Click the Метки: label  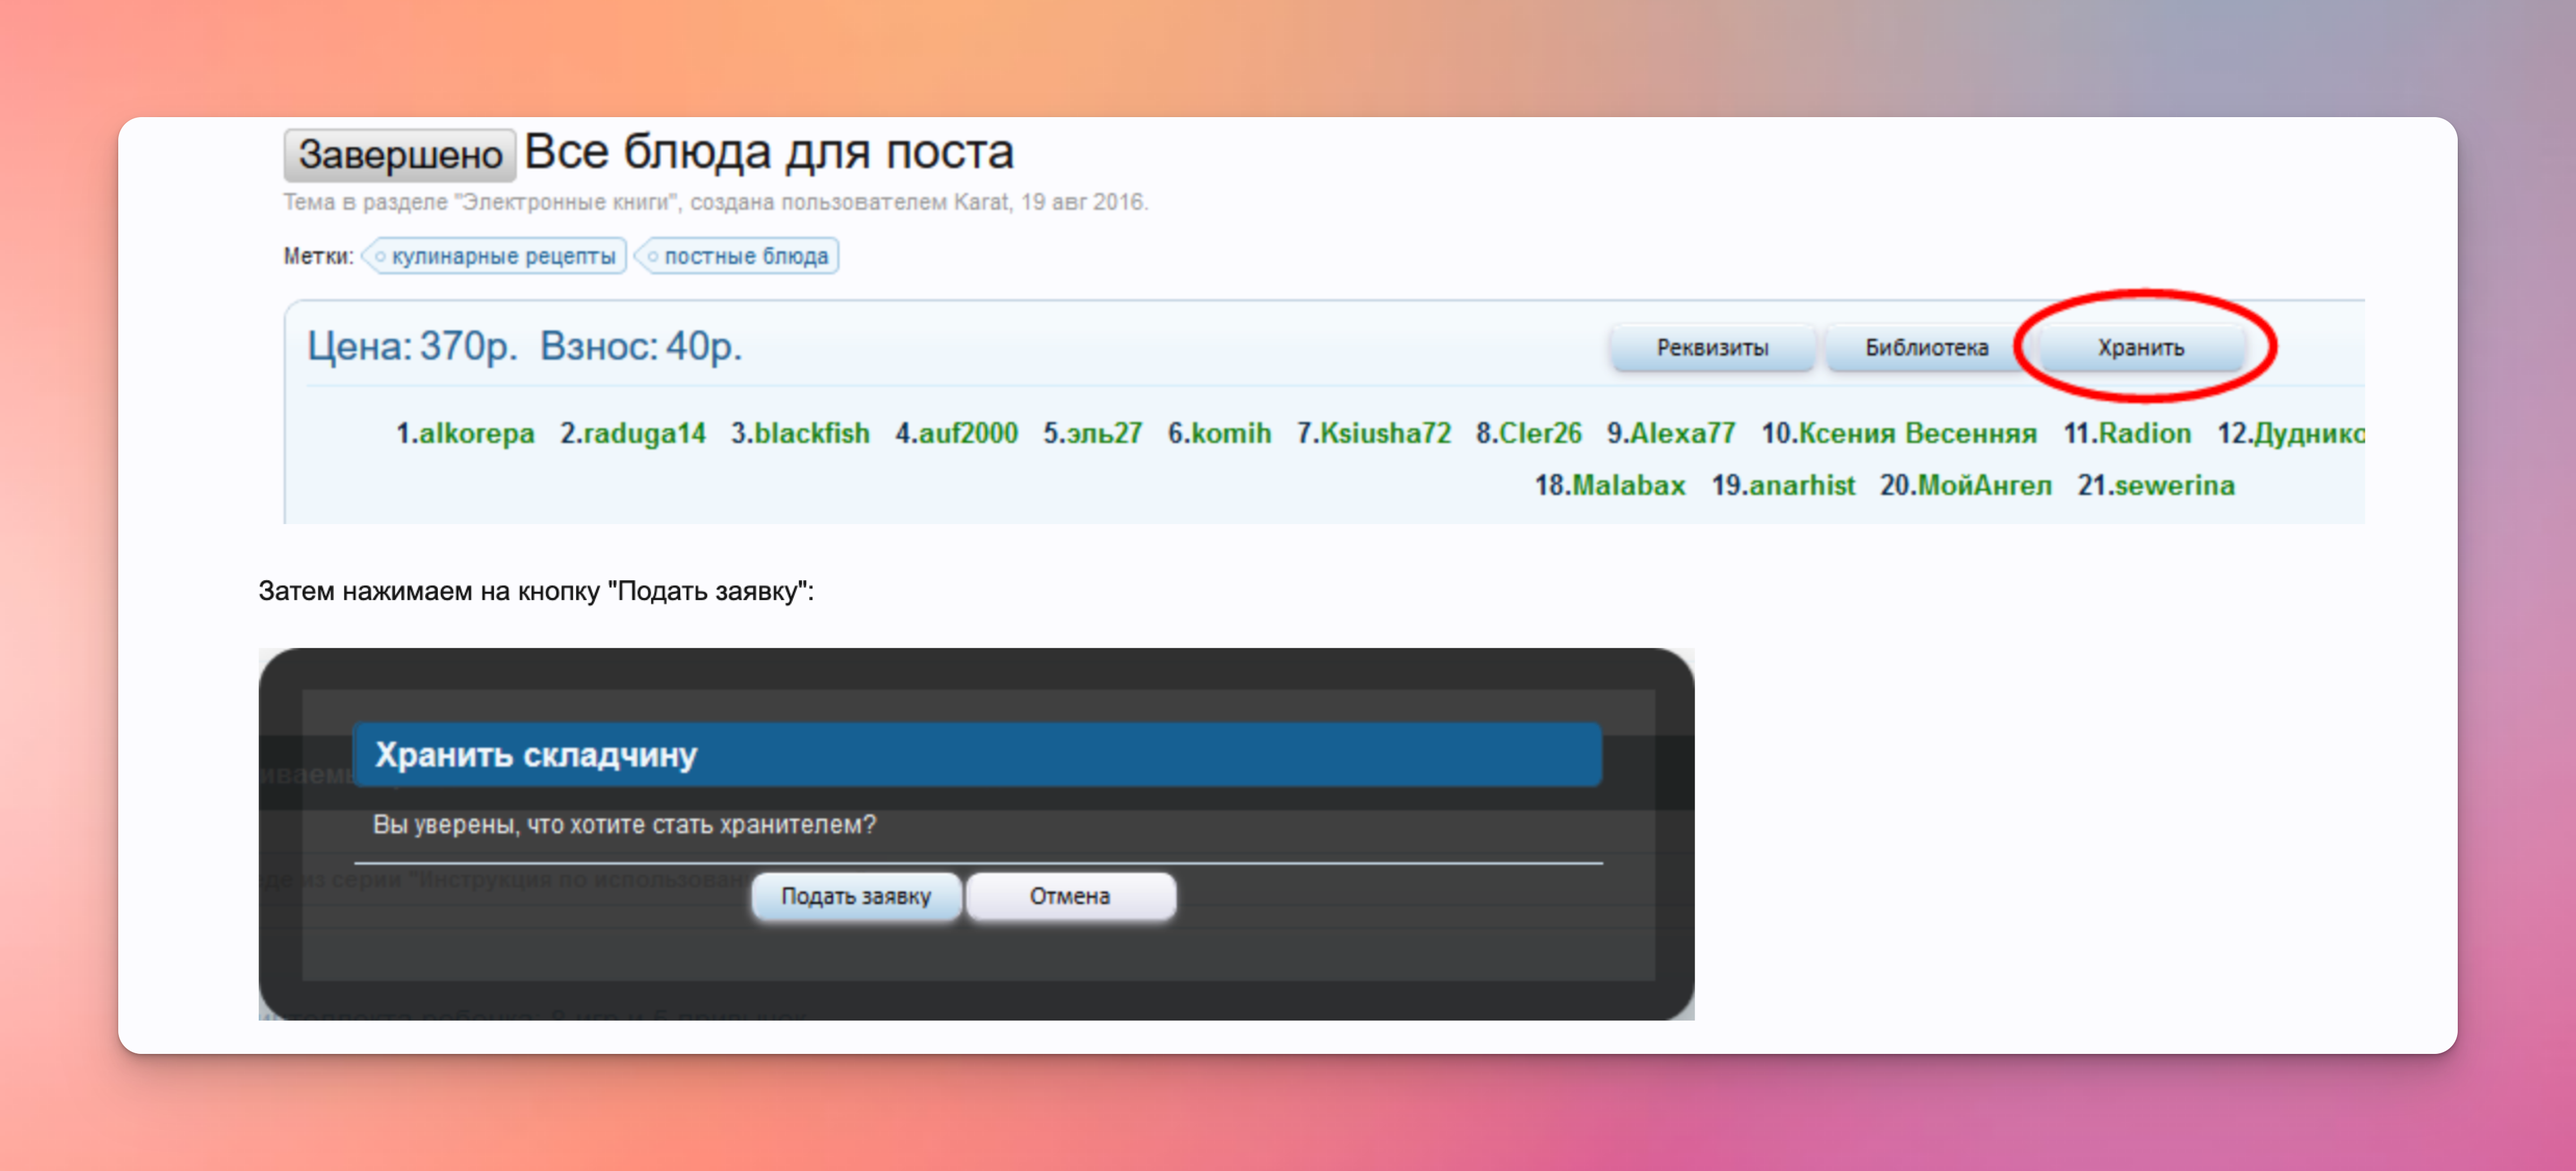(318, 256)
